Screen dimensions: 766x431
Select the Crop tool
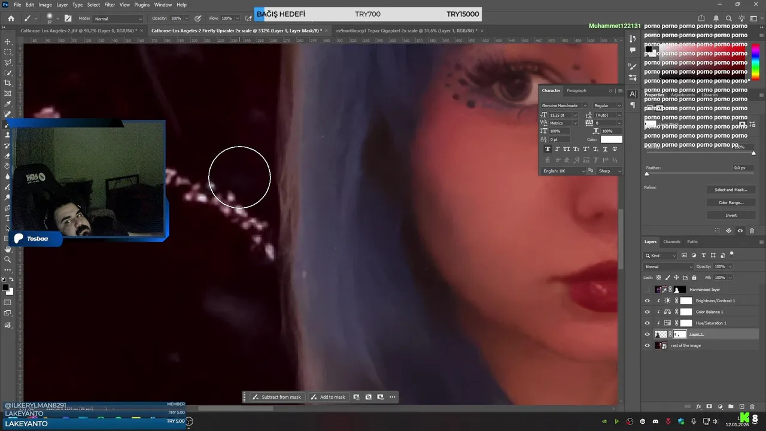pyautogui.click(x=8, y=83)
